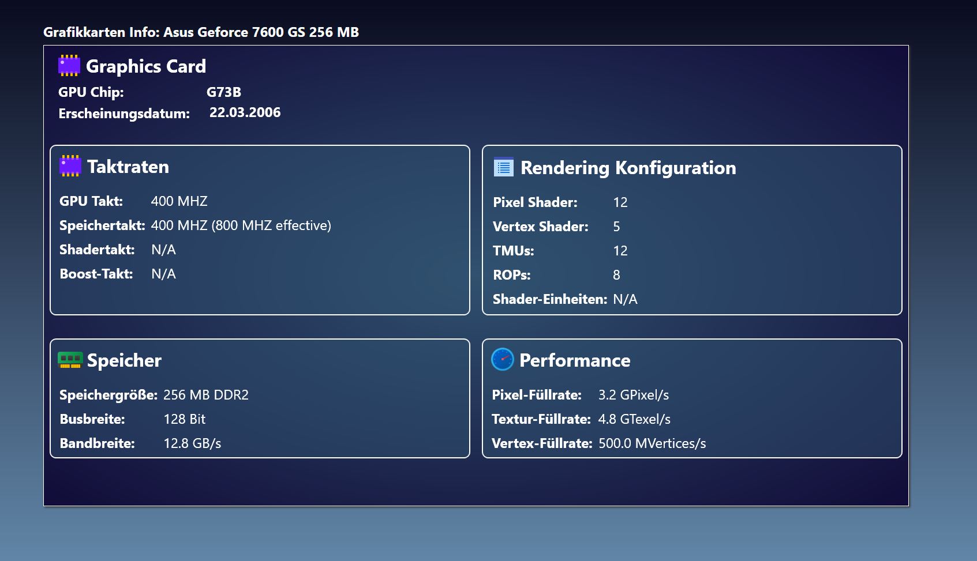Click the N/A value beside Shader-Einheiten
This screenshot has width=977, height=561.
point(626,299)
